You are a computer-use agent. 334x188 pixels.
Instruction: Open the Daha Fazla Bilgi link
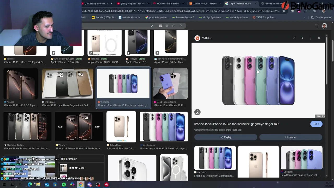tap(234, 130)
